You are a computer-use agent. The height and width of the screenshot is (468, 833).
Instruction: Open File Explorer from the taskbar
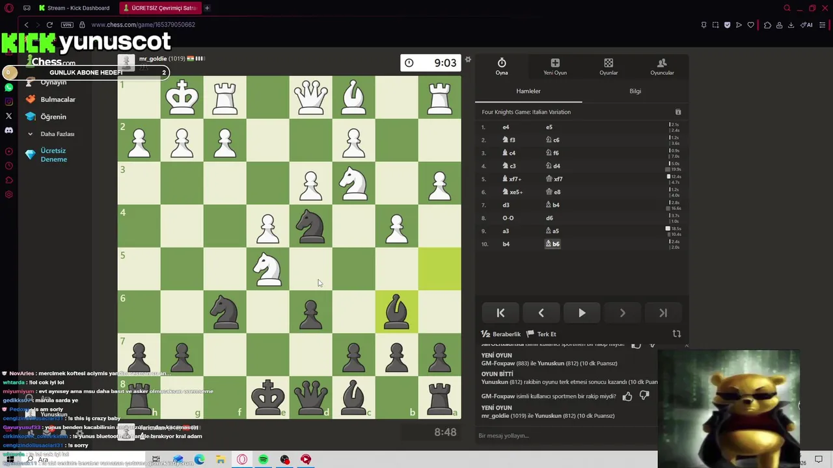tap(221, 460)
